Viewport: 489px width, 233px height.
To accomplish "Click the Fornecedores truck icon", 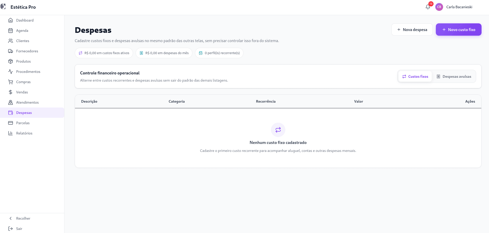I will pos(11,51).
